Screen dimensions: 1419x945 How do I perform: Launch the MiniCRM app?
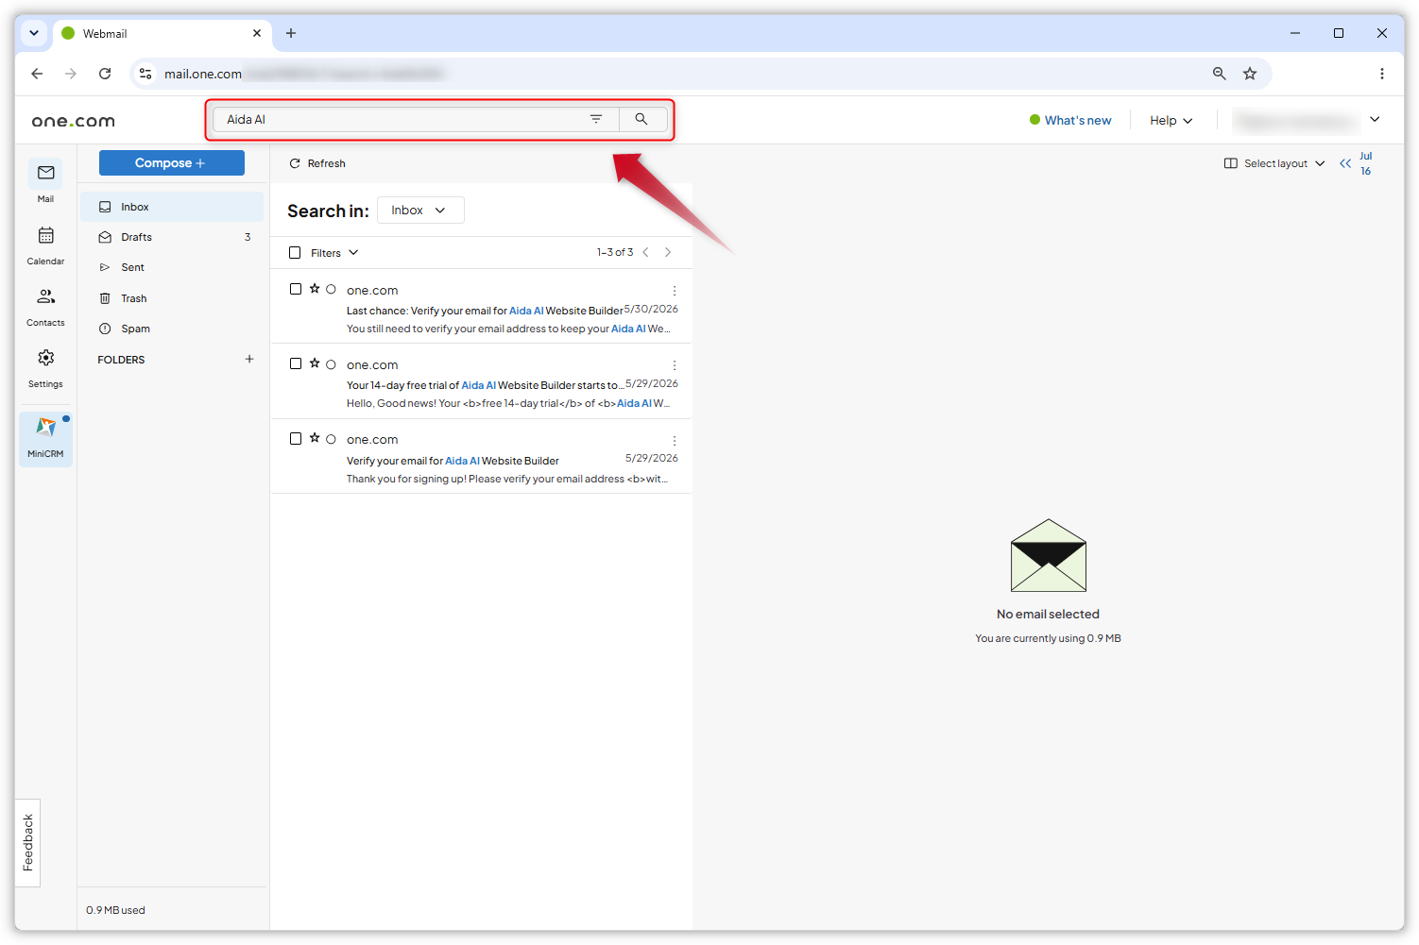(x=45, y=438)
